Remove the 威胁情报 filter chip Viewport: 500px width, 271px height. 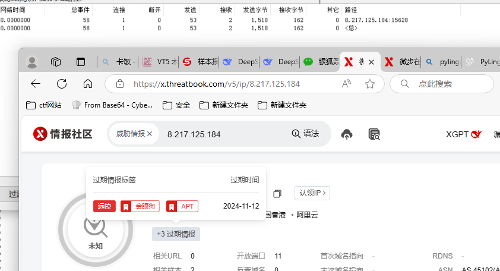click(150, 134)
